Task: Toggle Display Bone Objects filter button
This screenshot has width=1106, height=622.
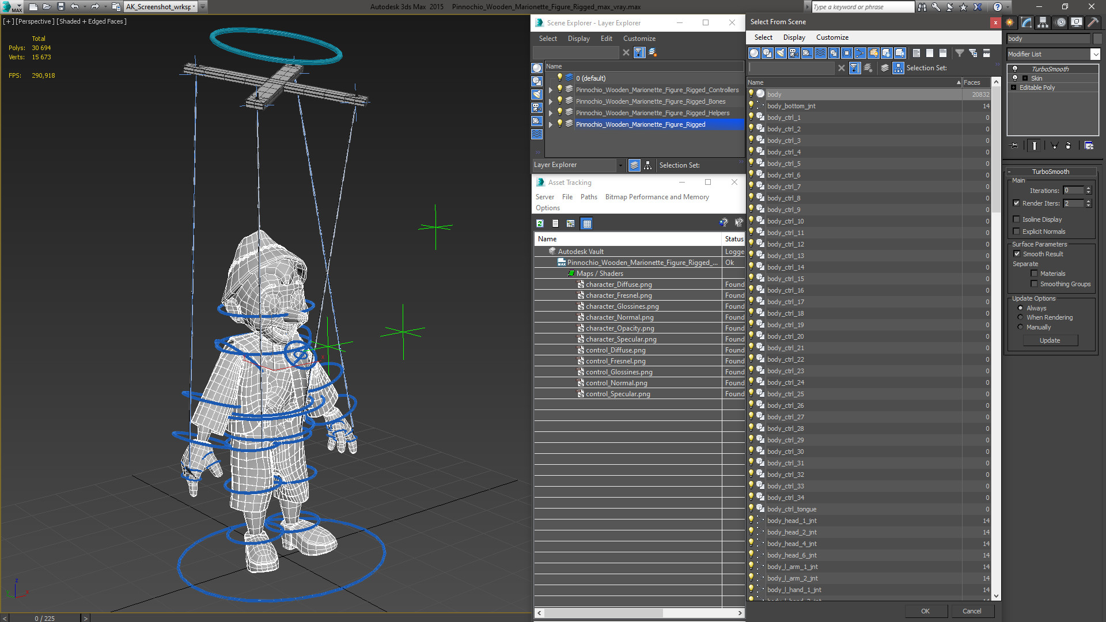Action: coord(860,53)
